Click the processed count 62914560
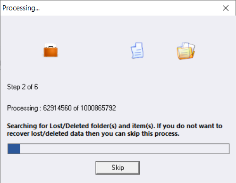This screenshot has height=183, width=236. (57, 108)
